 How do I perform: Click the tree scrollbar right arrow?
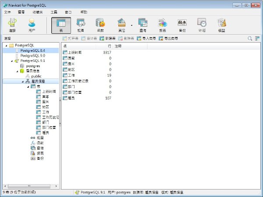tap(56, 186)
